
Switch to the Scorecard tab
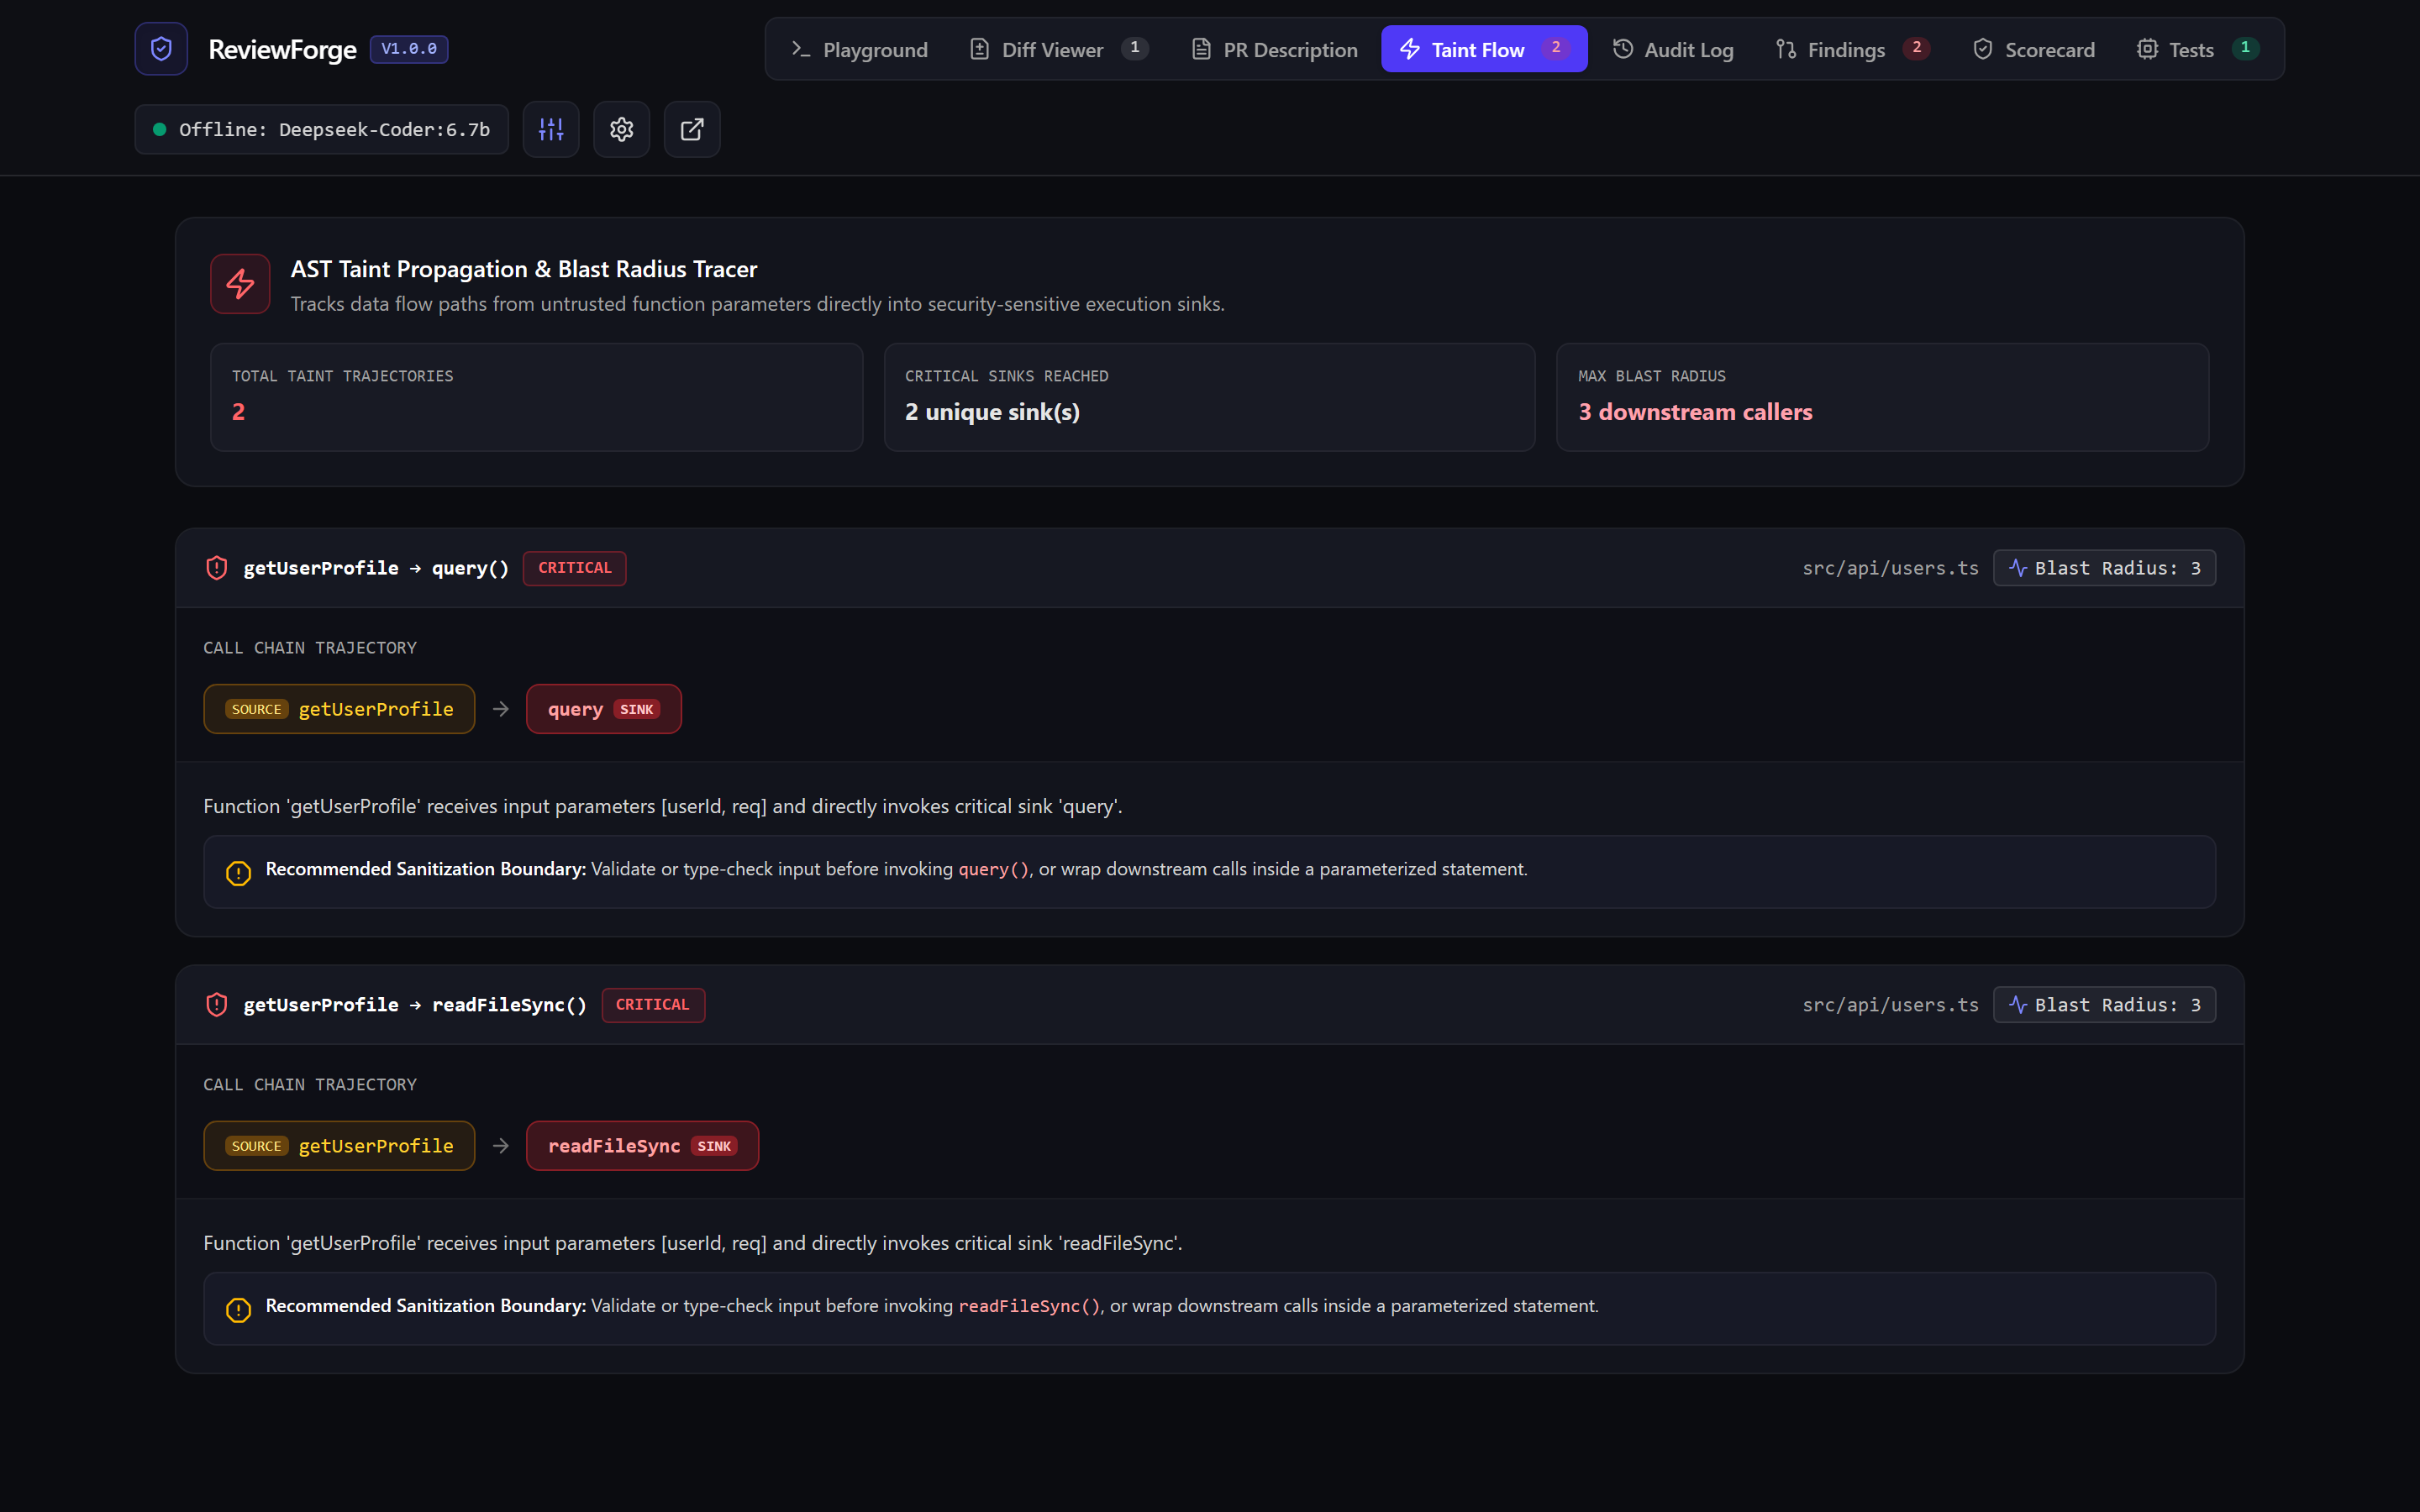coord(2033,49)
